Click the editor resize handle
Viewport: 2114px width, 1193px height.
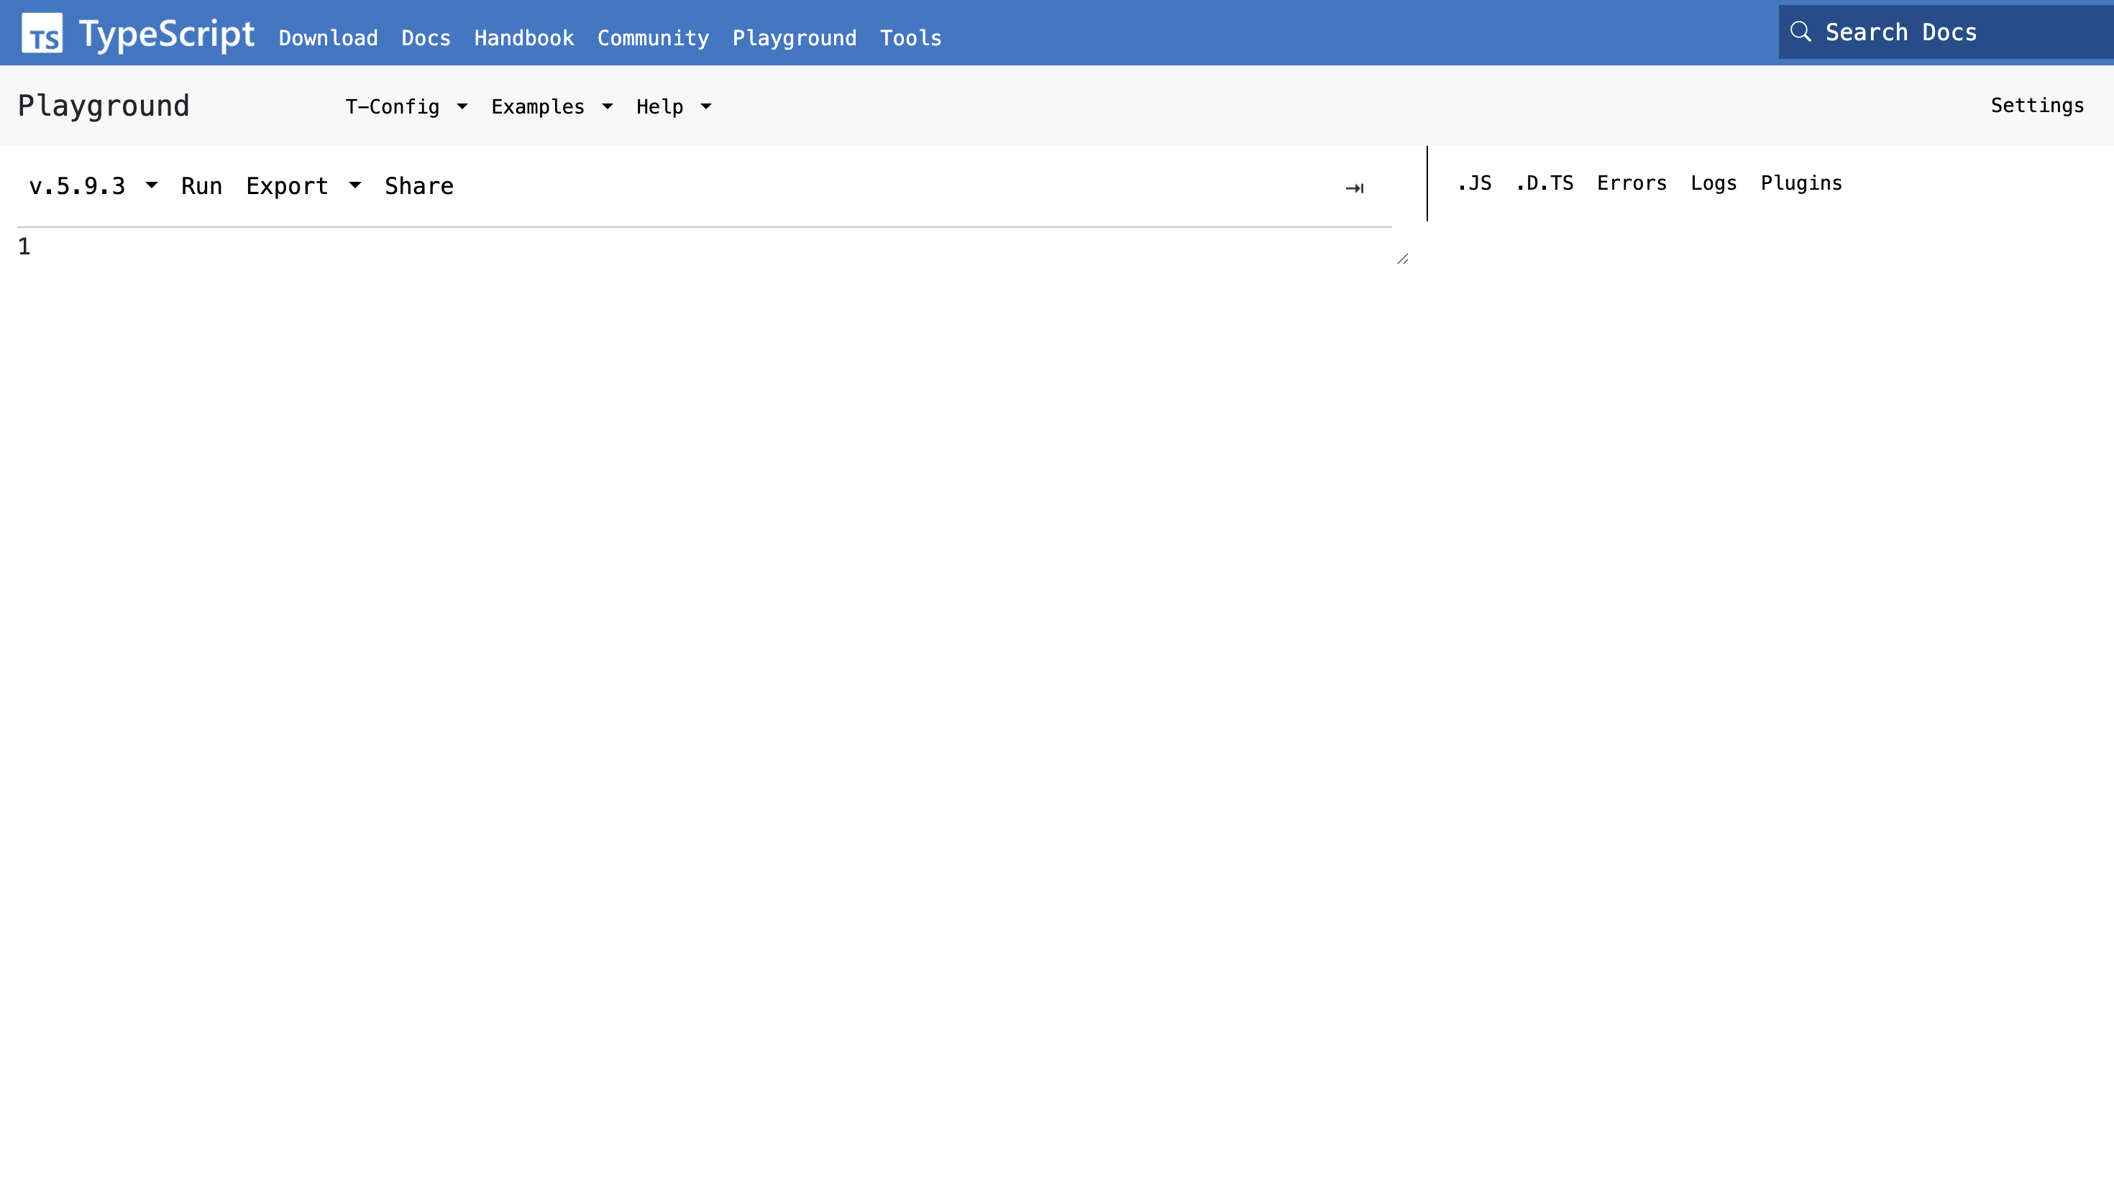click(1402, 259)
